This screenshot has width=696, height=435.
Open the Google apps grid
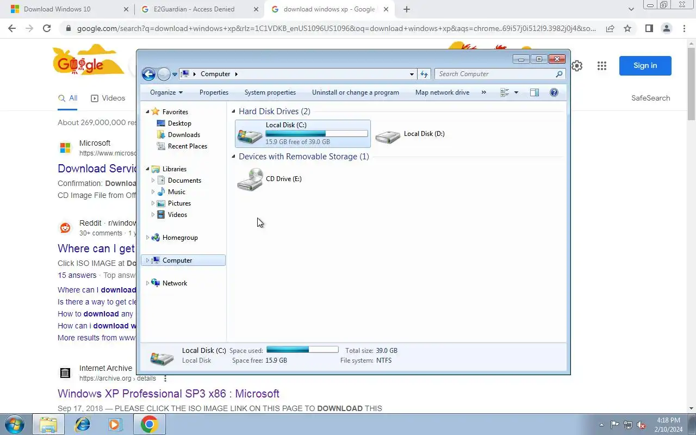[x=601, y=66]
